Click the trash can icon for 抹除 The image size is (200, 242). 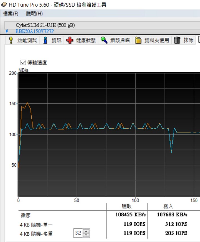click(x=177, y=40)
